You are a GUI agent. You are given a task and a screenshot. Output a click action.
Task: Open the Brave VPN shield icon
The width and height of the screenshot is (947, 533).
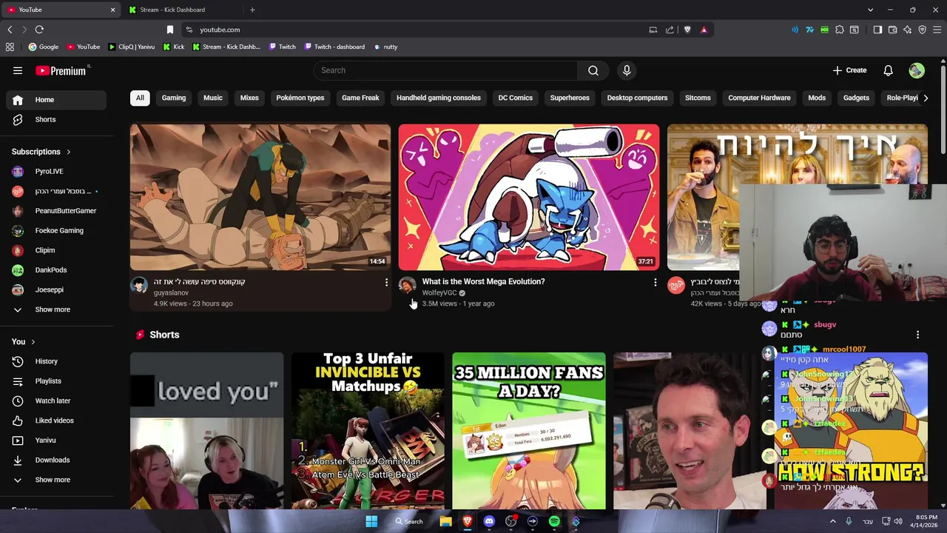click(923, 30)
